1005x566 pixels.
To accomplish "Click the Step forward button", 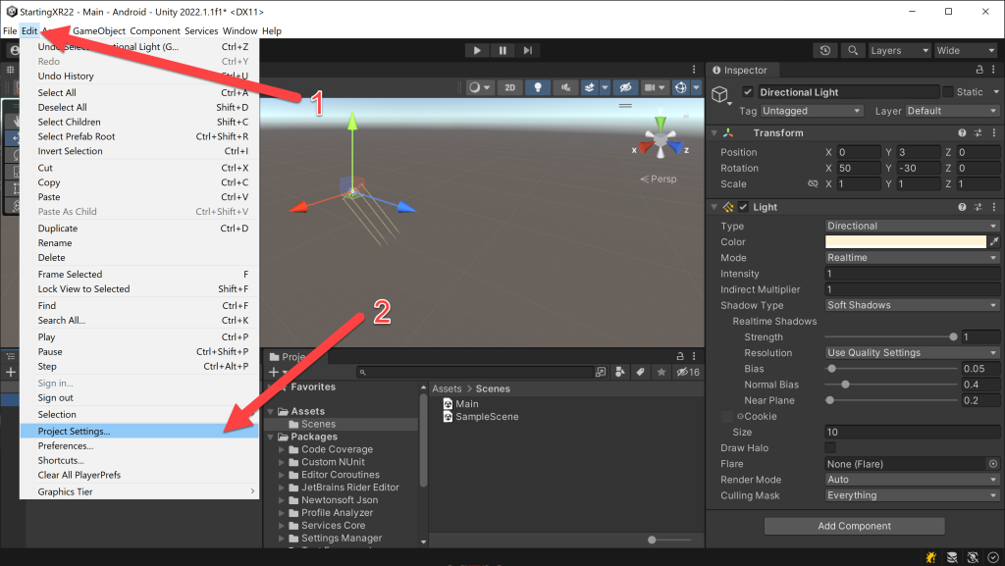I will click(527, 51).
